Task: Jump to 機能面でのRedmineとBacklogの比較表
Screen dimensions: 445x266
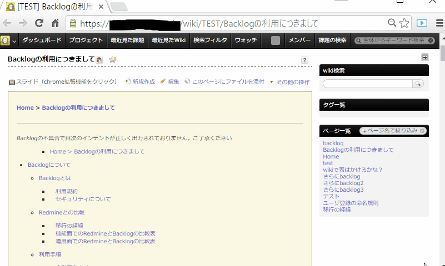Action: (106, 233)
